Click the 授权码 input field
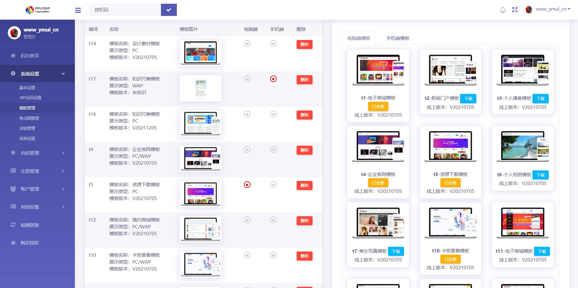The image size is (578, 288). click(125, 10)
